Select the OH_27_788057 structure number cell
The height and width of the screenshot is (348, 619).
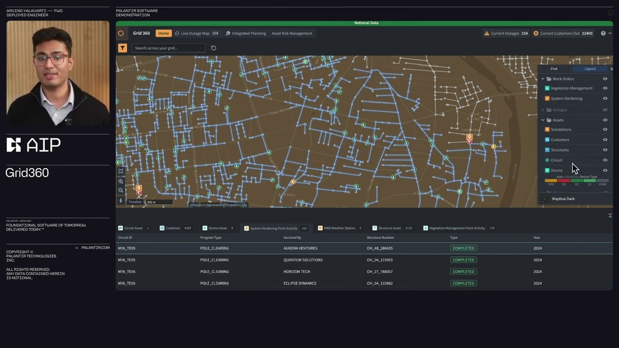(380, 272)
